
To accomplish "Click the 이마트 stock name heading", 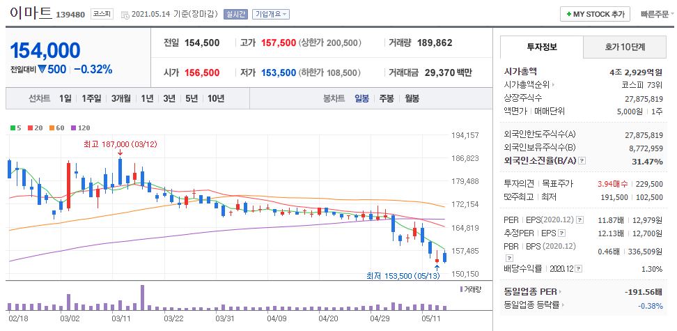I will pyautogui.click(x=30, y=13).
